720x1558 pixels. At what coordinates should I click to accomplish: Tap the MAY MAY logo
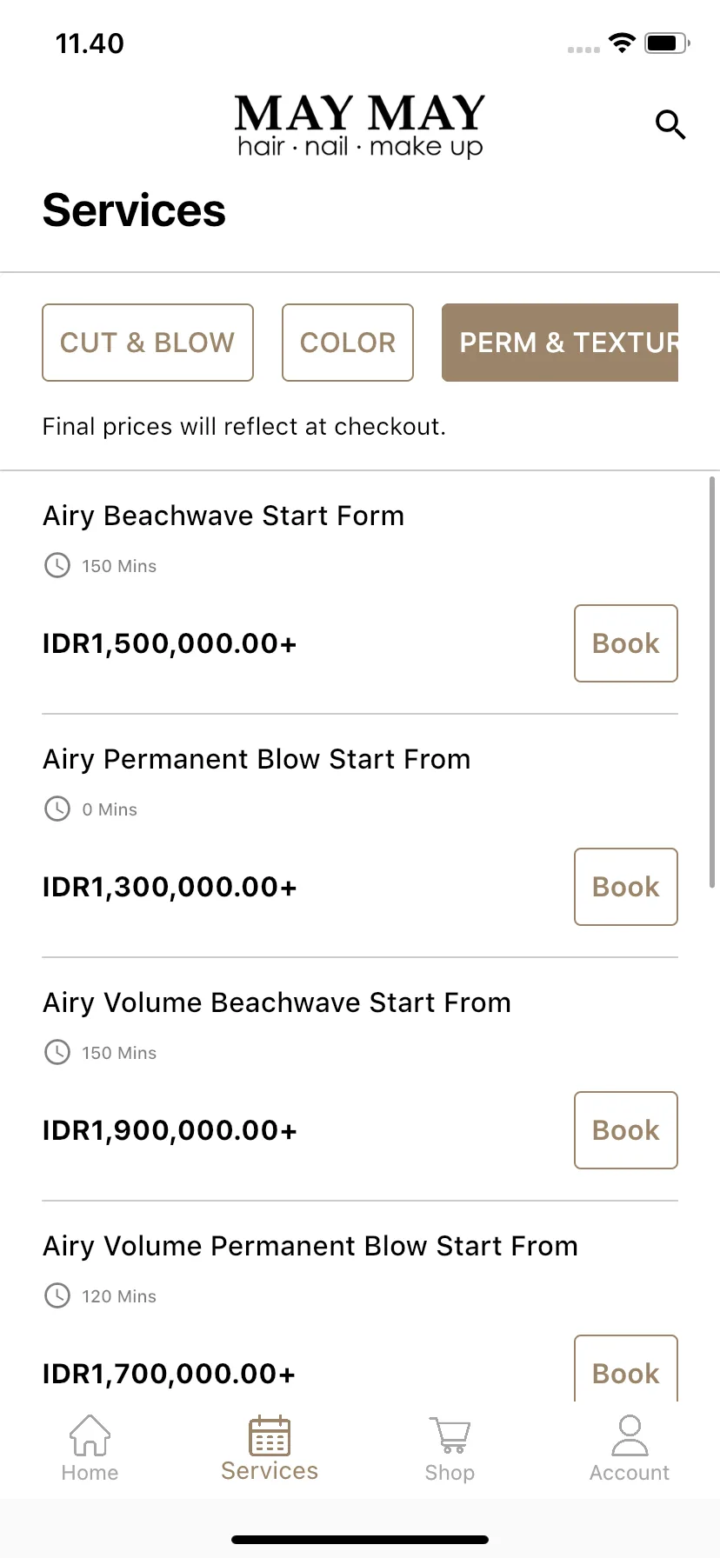(x=360, y=127)
